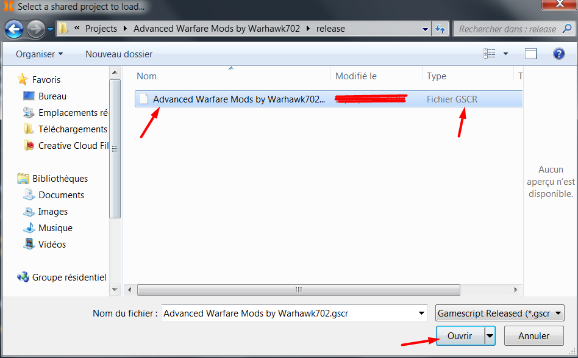Click the folder icon in address bar
This screenshot has height=358, width=578.
(x=63, y=29)
